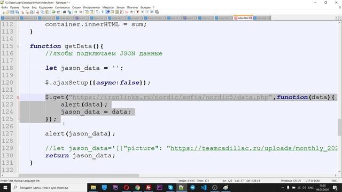Click 'Windows (CR LF)' in status bar
Viewport: 342px width, 192px height.
[x=291, y=181]
